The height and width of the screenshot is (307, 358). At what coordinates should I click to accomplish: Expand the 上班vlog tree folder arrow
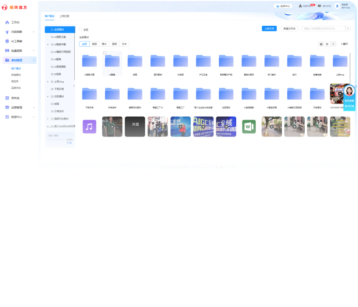[x=48, y=82]
